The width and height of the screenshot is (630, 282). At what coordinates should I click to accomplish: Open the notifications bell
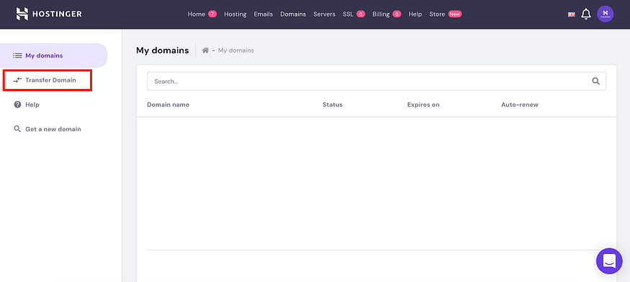tap(586, 14)
